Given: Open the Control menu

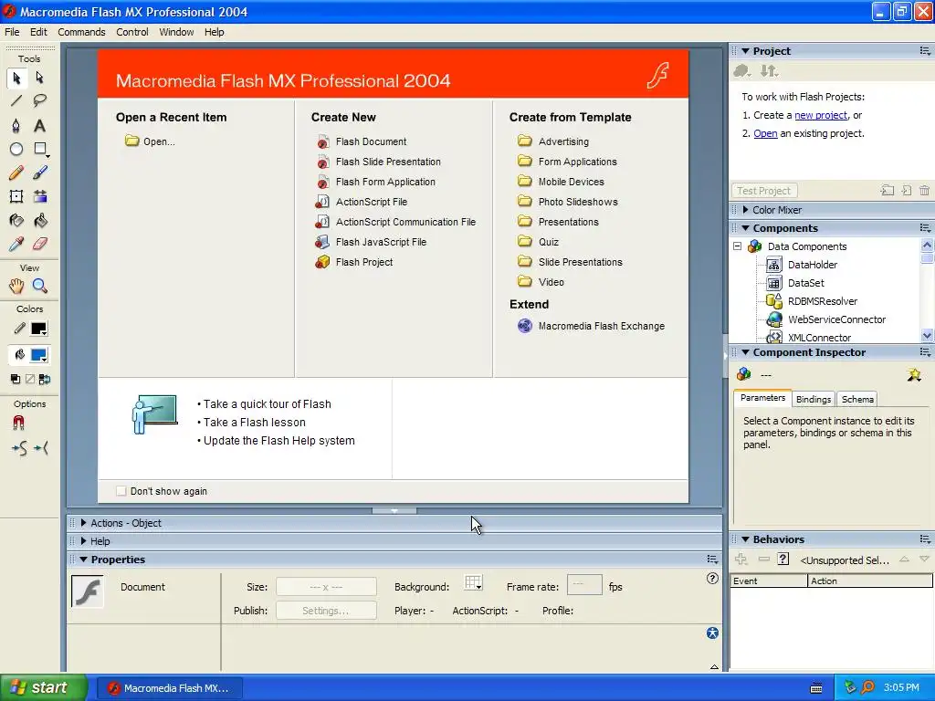Looking at the screenshot, I should click(132, 32).
